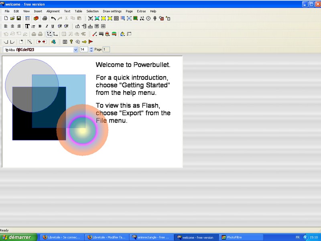Open the font name dropdown arrow
The width and height of the screenshot is (321, 241).
pos(76,50)
